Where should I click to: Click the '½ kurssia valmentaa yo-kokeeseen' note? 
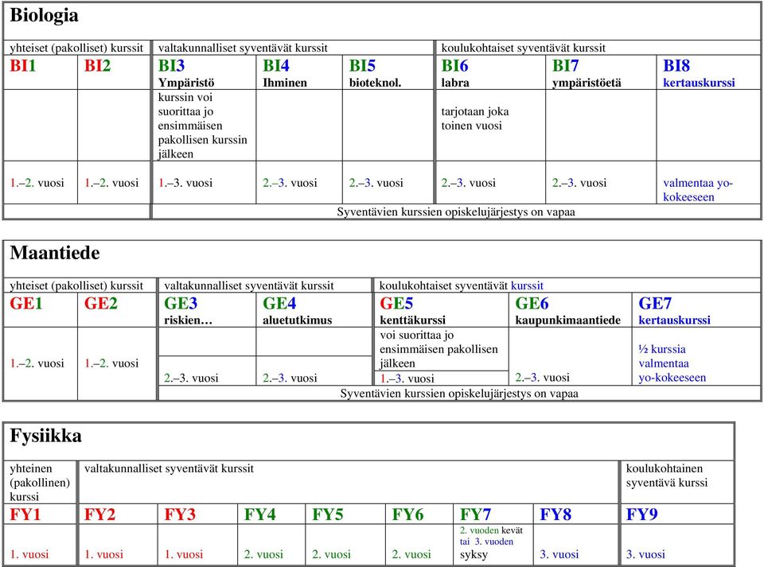point(672,363)
